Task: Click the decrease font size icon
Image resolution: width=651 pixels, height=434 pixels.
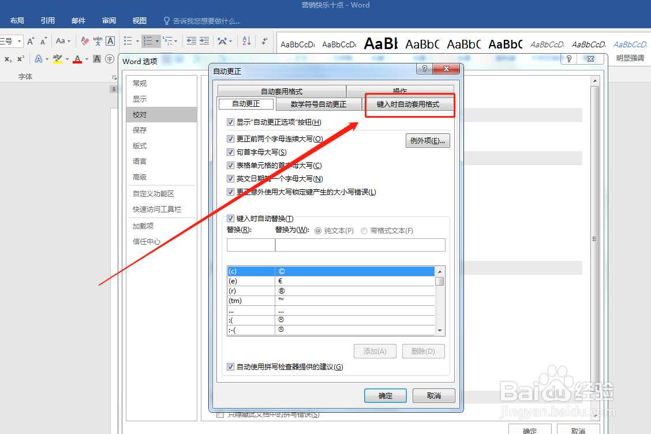Action: click(43, 41)
